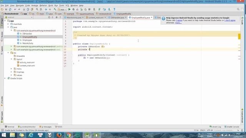Click the Find magnifier icon
Screen dimensions: 246x138
pyautogui.click(x=37, y=9)
